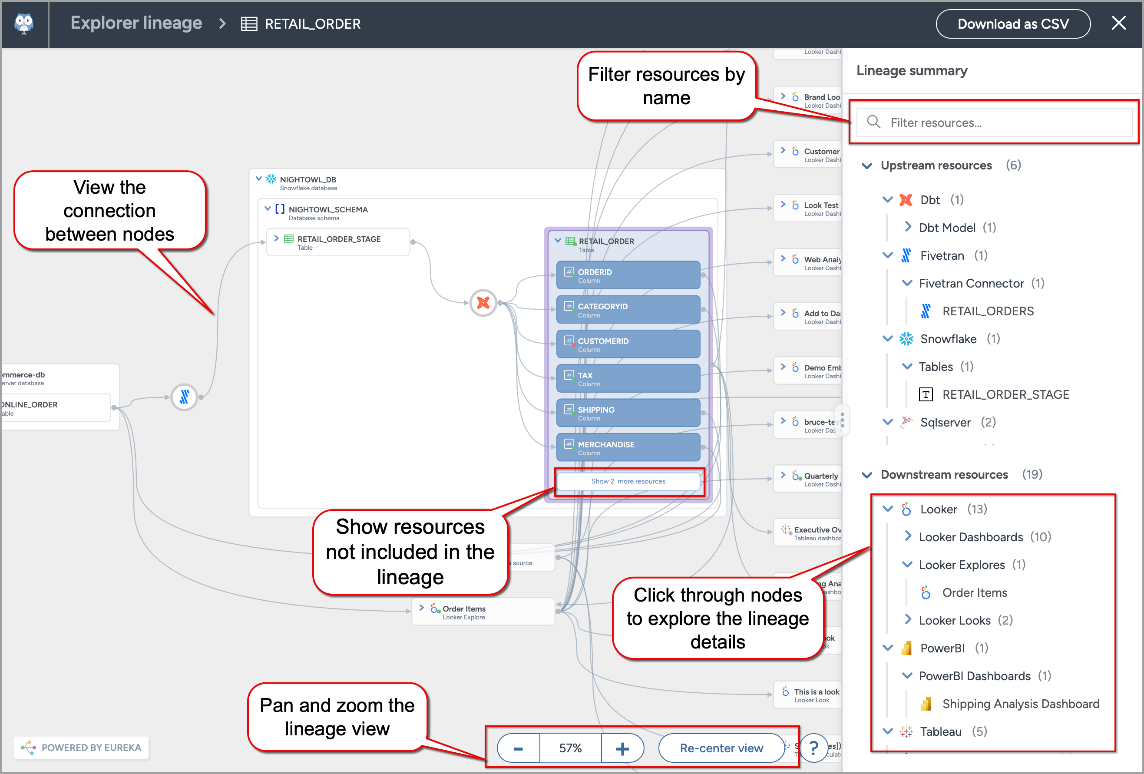
Task: Click the This is a look node
Action: (808, 695)
